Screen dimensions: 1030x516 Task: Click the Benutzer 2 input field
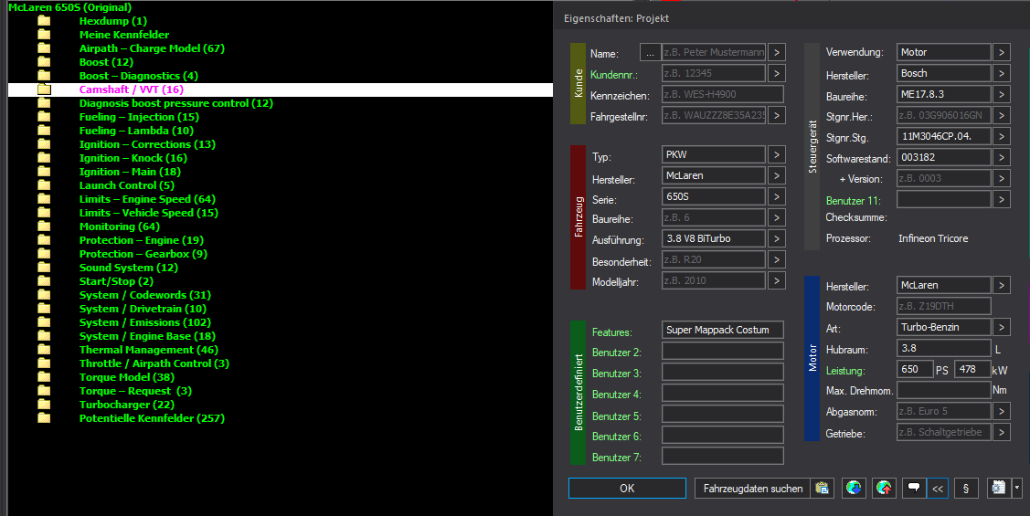point(723,352)
